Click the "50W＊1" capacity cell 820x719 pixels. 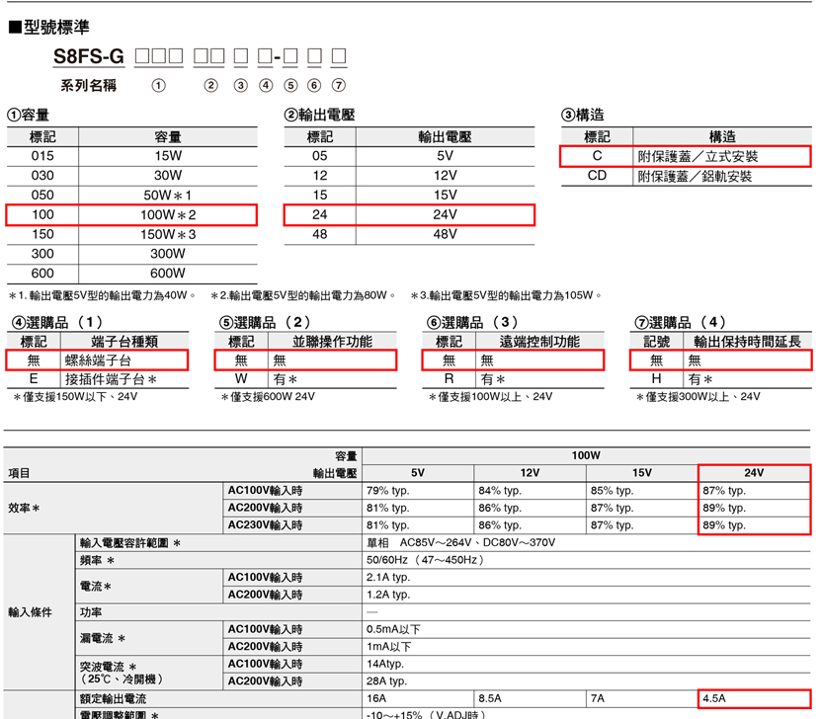click(x=168, y=195)
